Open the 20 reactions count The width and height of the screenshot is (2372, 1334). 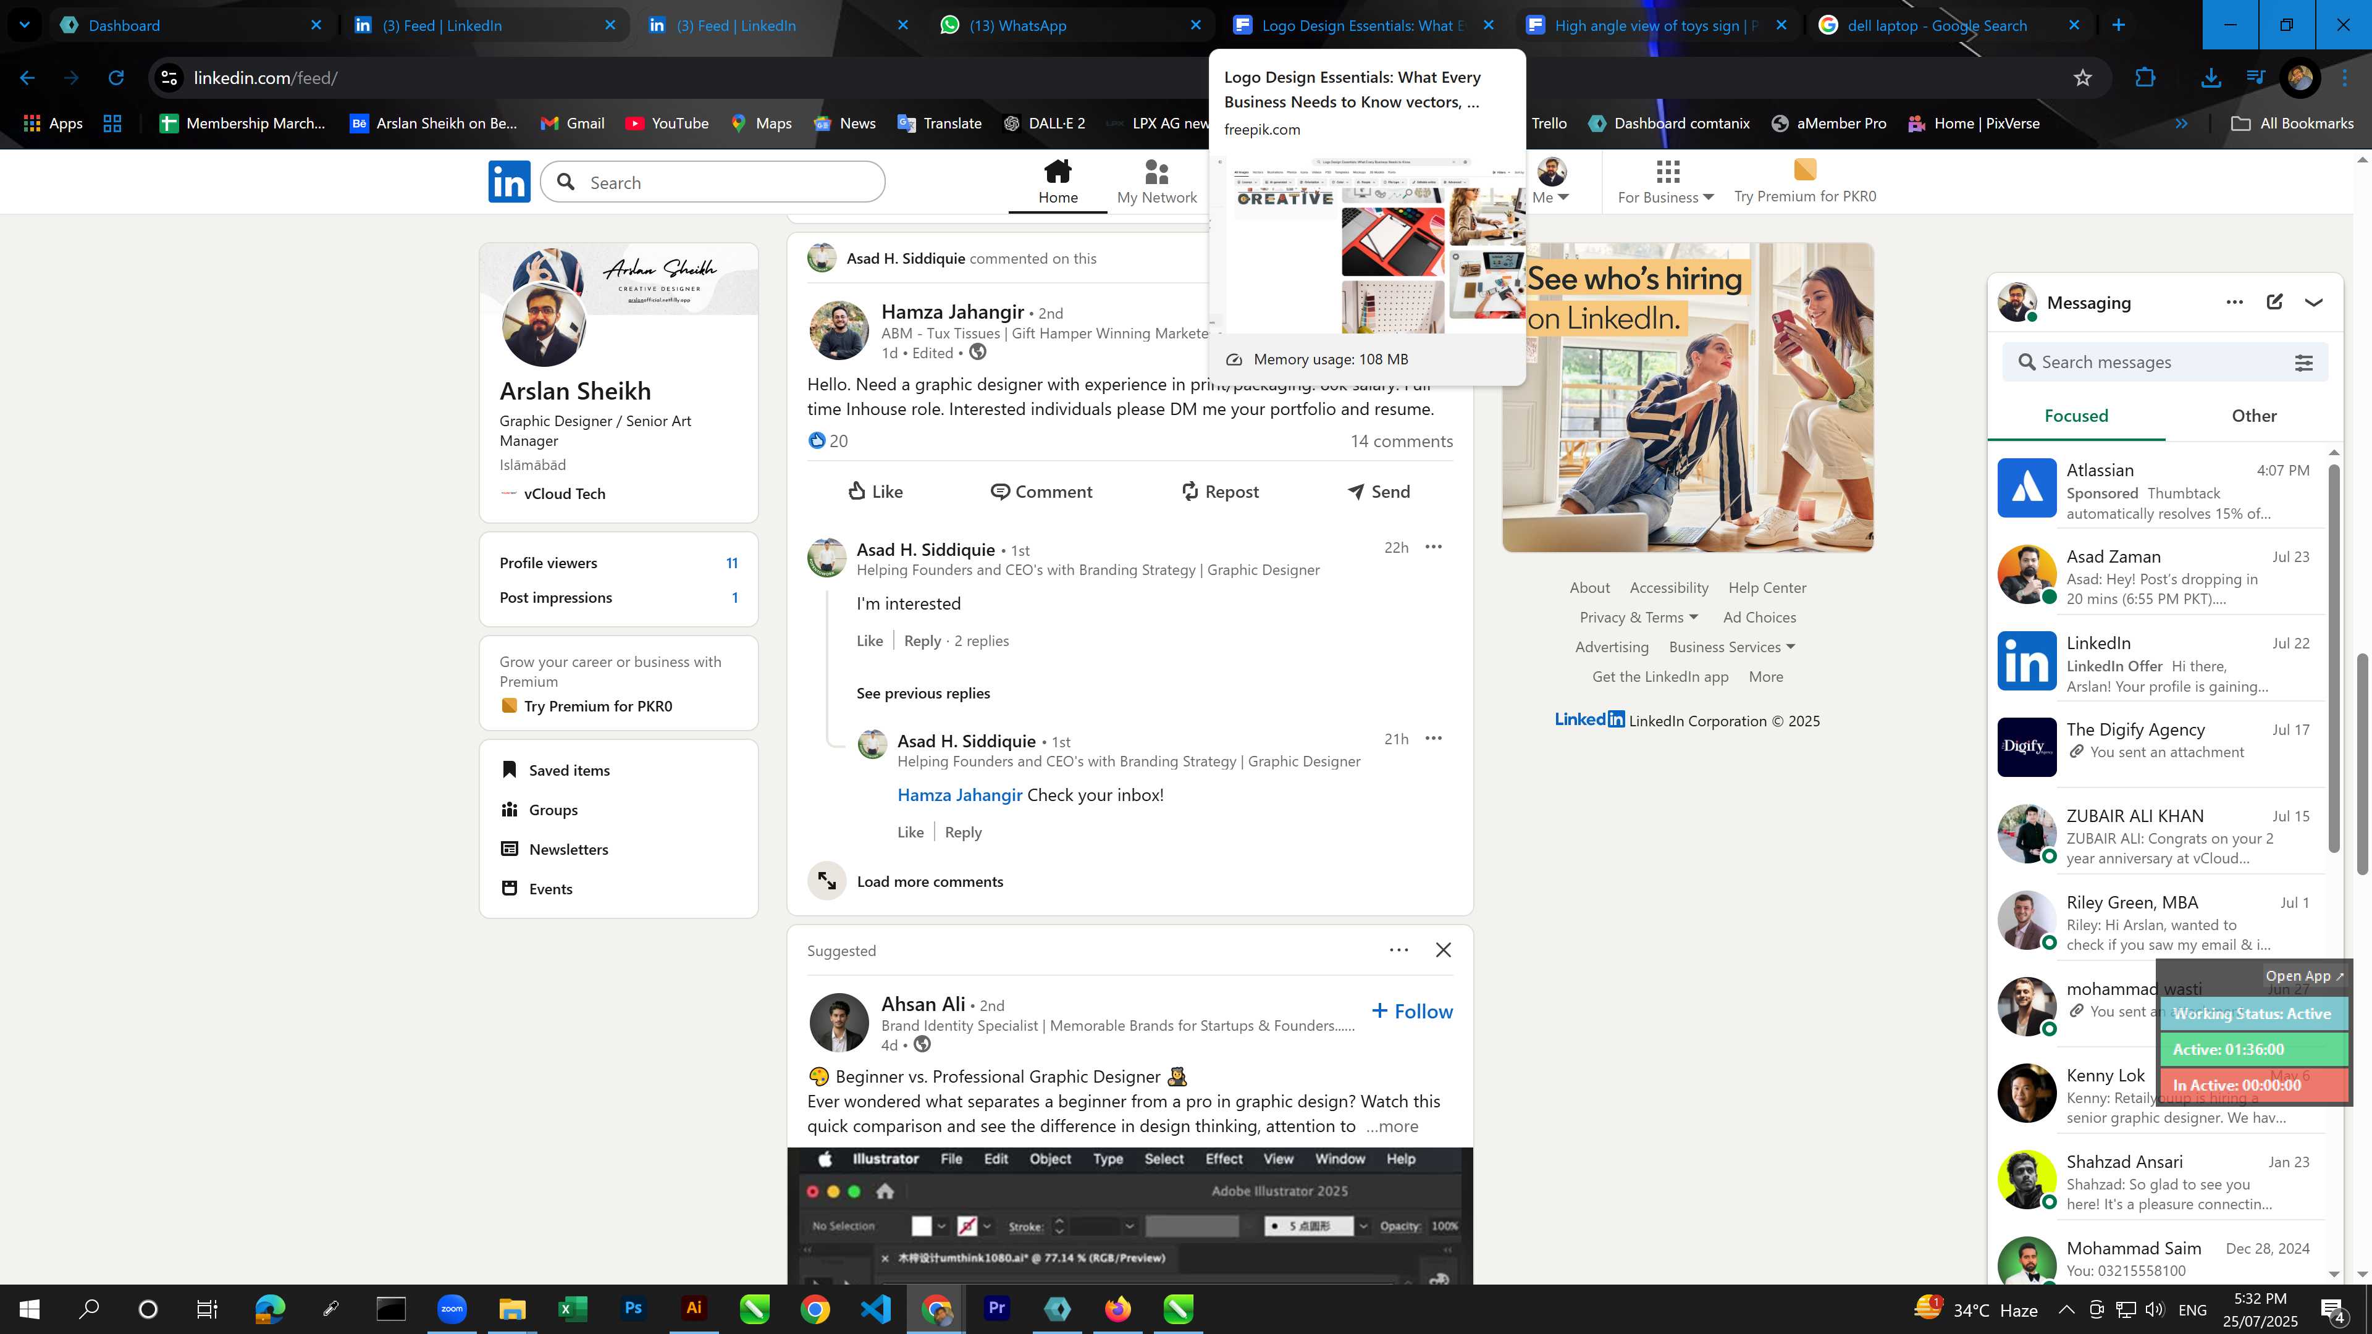(829, 441)
